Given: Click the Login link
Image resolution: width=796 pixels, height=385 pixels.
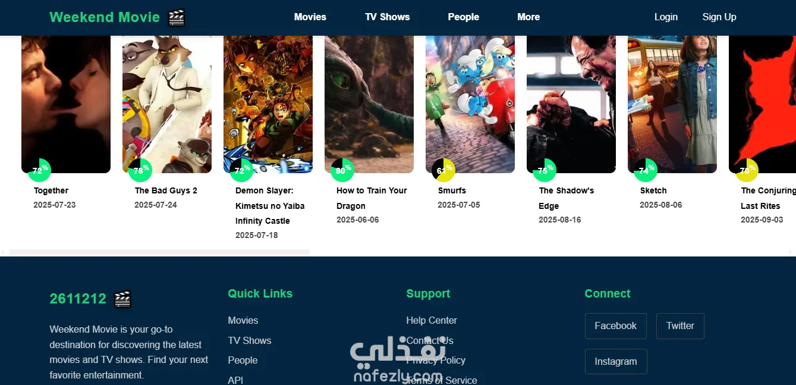Looking at the screenshot, I should [666, 17].
